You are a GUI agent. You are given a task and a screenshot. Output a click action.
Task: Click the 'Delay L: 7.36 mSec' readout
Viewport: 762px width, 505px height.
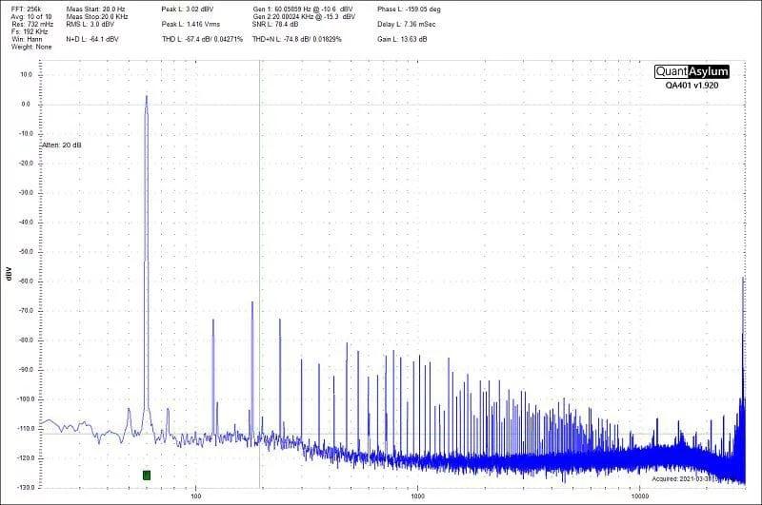click(407, 24)
